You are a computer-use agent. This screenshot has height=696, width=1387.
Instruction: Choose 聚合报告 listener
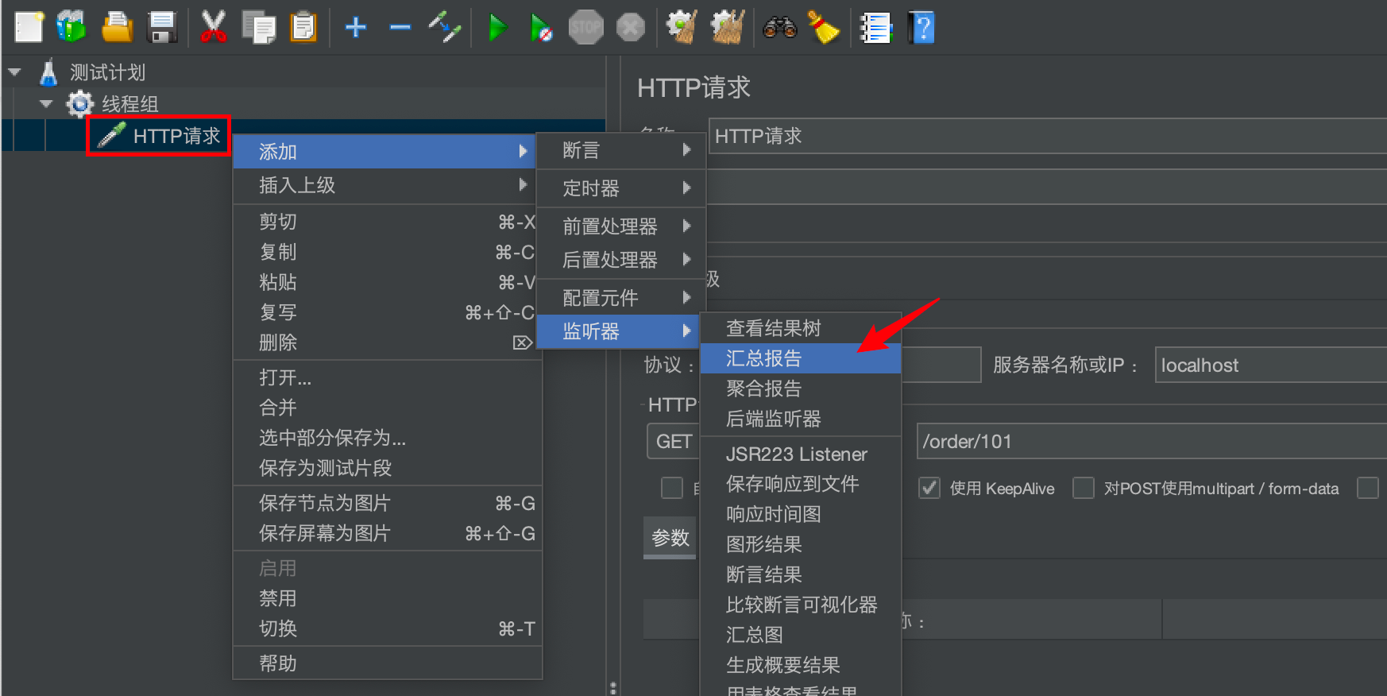coord(801,389)
